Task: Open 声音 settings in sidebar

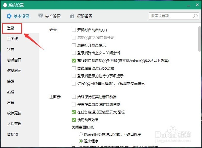Action: click(x=11, y=103)
